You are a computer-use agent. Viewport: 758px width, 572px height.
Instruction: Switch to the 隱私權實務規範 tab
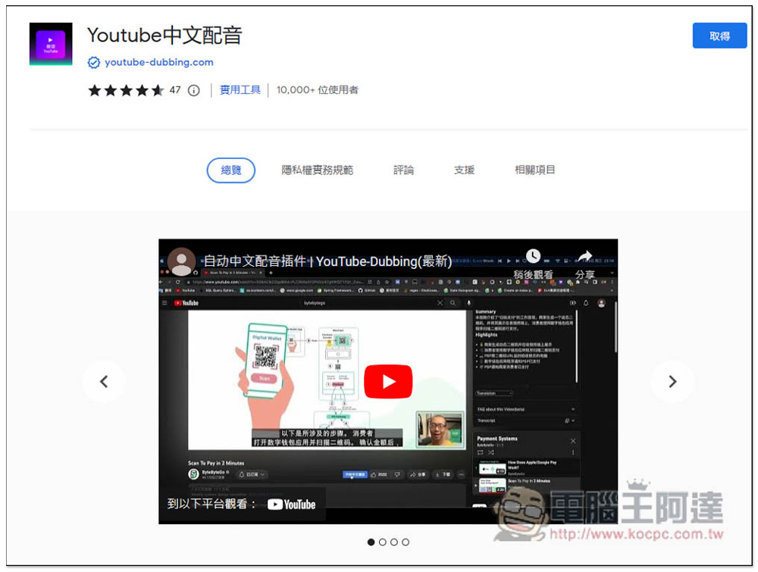point(317,170)
